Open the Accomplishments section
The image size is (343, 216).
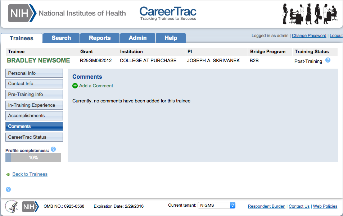click(34, 116)
